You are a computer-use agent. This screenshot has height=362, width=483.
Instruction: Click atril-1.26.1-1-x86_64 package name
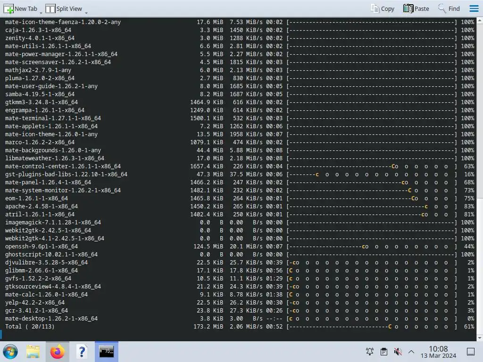click(40, 214)
